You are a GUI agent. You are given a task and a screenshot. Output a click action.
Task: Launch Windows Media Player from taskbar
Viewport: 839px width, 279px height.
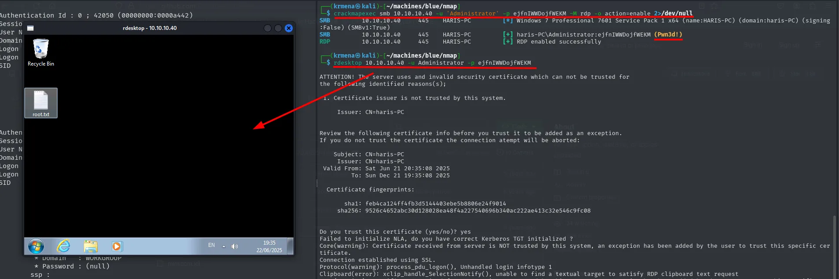pyautogui.click(x=117, y=246)
